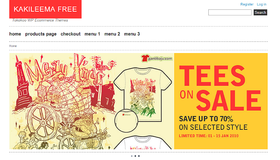Screen dimensions: 280x160
Task: Open the products page menu item
Action: point(41,34)
